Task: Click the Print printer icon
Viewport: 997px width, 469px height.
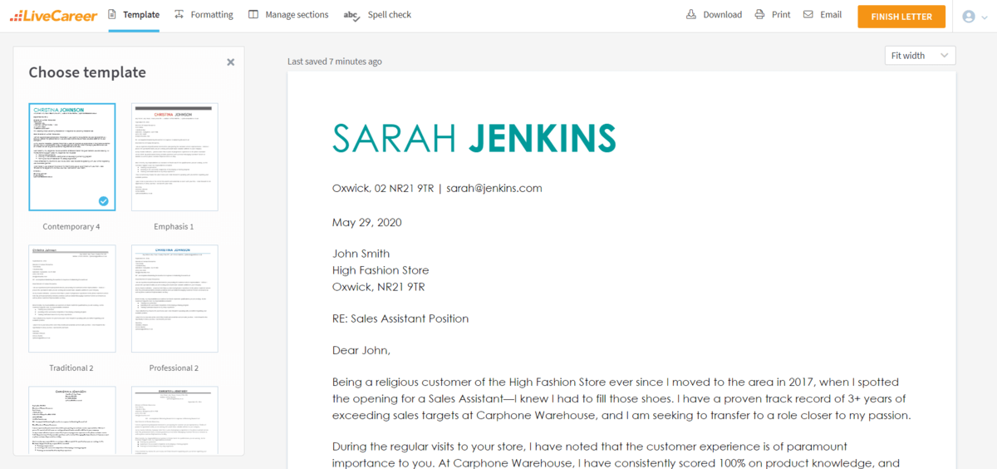Action: pos(759,15)
